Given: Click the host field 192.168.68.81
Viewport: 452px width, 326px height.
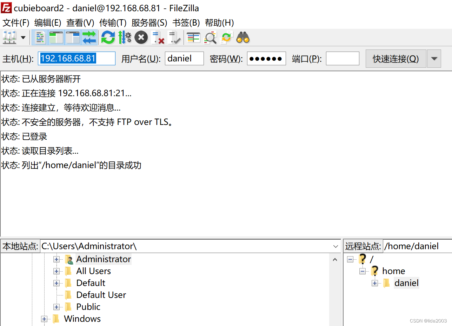Looking at the screenshot, I should [77, 59].
